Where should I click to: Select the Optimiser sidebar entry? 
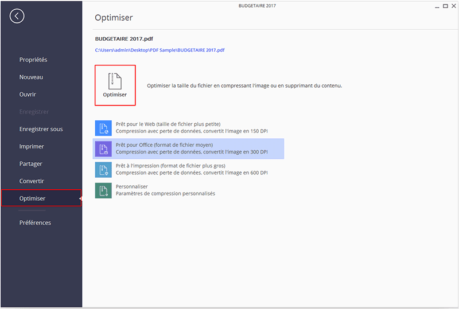pyautogui.click(x=41, y=198)
